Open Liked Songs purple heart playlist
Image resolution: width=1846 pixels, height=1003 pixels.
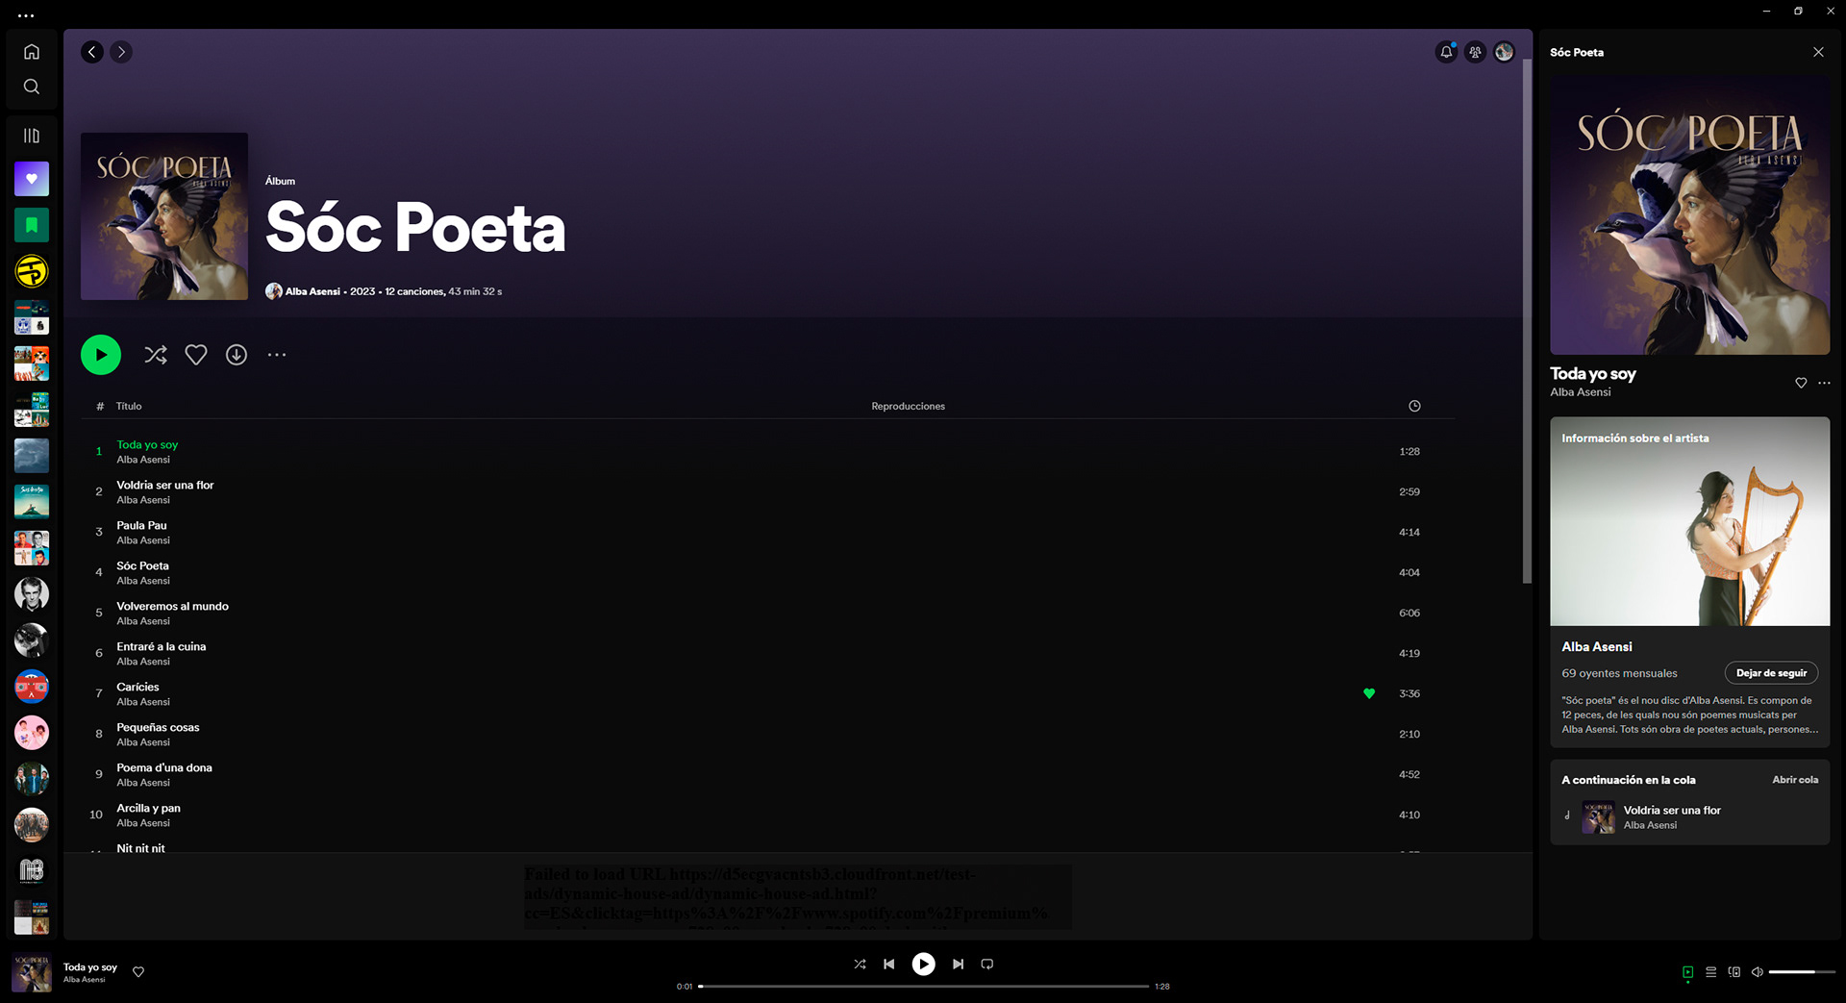(x=32, y=179)
